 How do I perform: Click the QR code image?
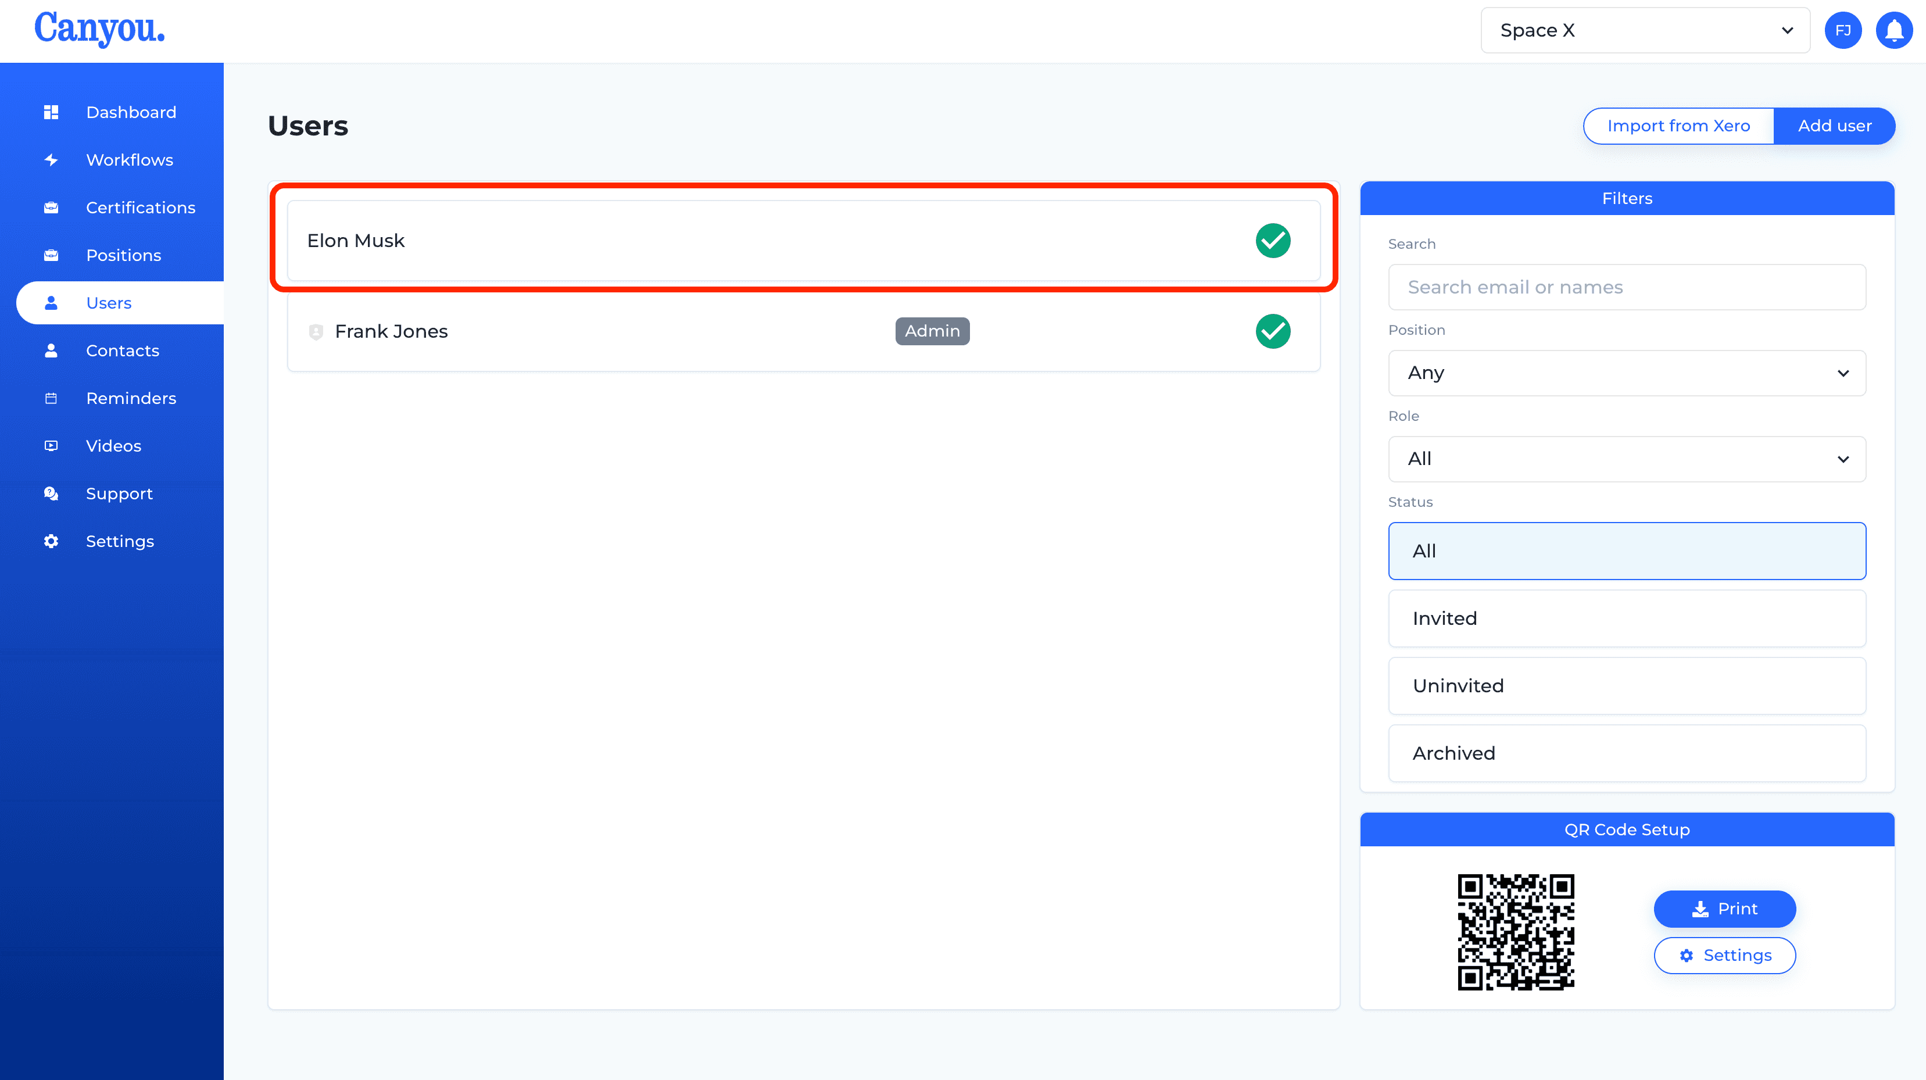coord(1516,932)
